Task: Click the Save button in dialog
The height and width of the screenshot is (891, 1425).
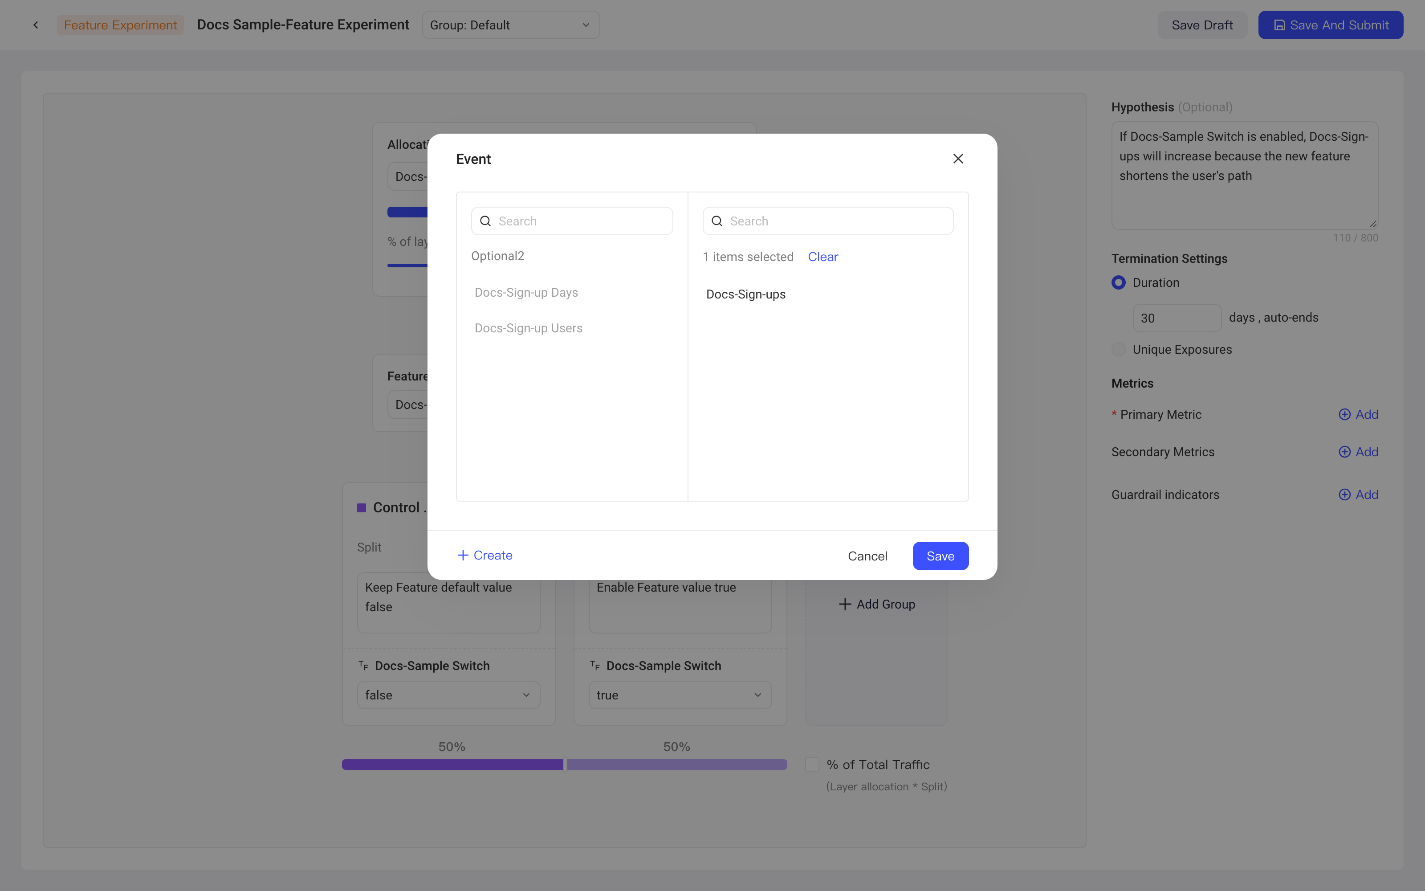Action: [x=940, y=556]
